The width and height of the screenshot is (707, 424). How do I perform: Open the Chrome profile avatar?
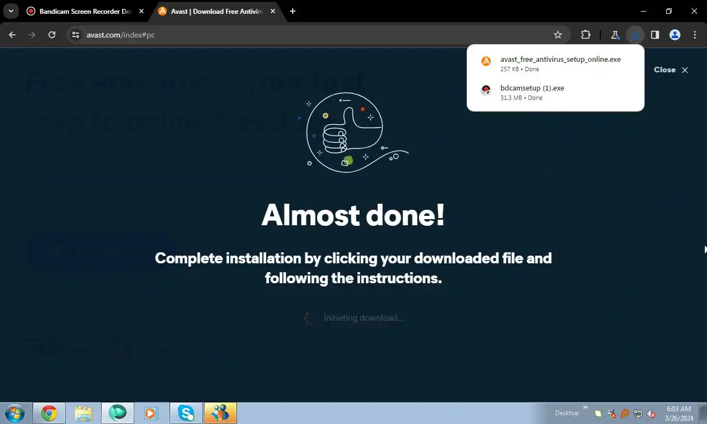(675, 35)
